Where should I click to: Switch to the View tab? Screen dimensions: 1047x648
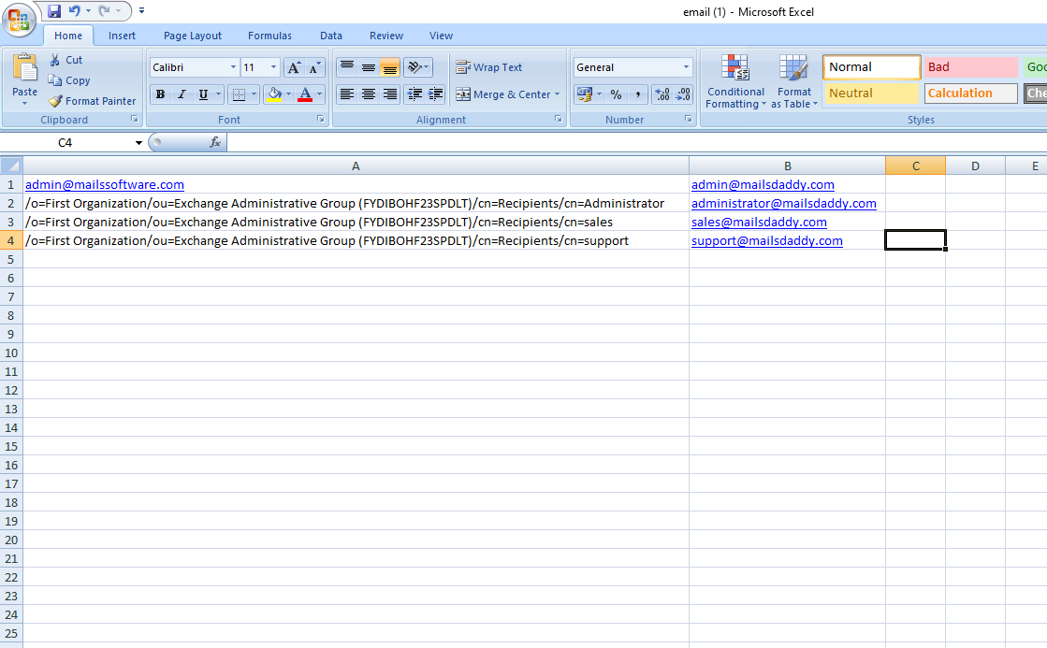pyautogui.click(x=441, y=36)
